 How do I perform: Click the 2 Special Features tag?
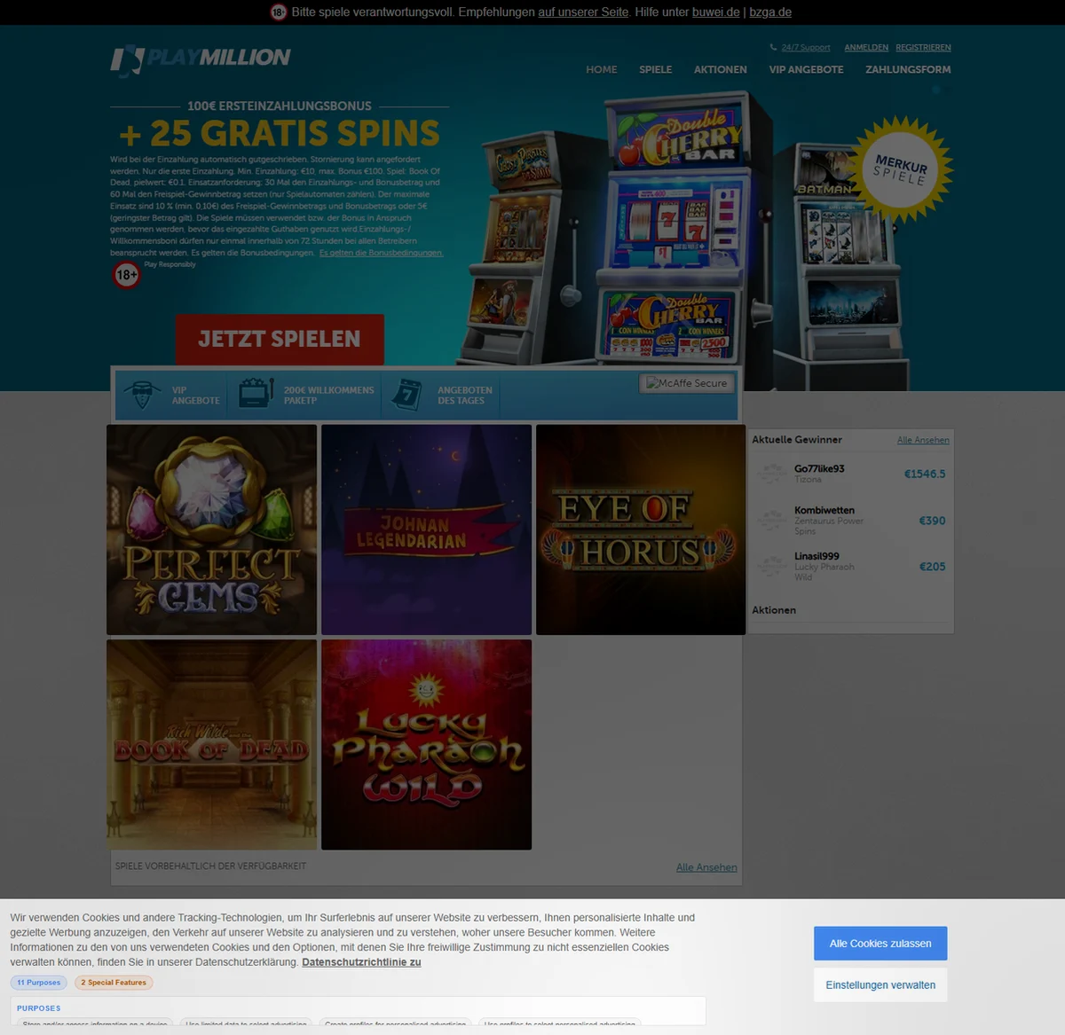[x=114, y=983]
